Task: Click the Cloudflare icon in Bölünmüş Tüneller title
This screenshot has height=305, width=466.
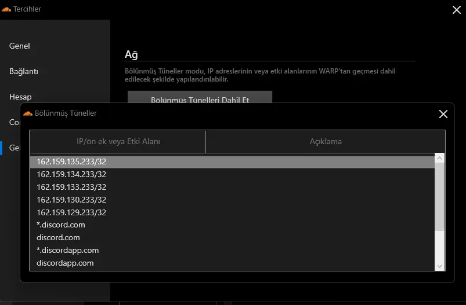Action: (28, 113)
